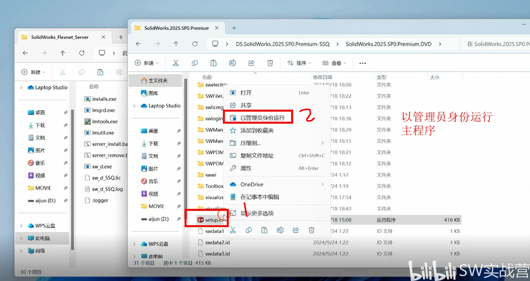Go up one level in Flexnet_Server window
Screen dimensions: 530x281
click(x=63, y=53)
